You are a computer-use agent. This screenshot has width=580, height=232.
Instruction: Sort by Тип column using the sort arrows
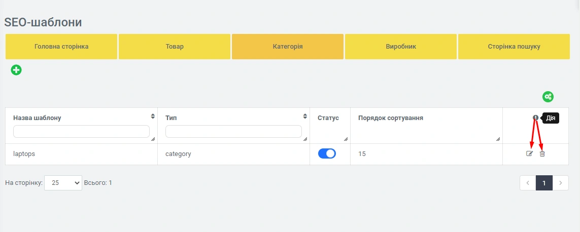305,117
